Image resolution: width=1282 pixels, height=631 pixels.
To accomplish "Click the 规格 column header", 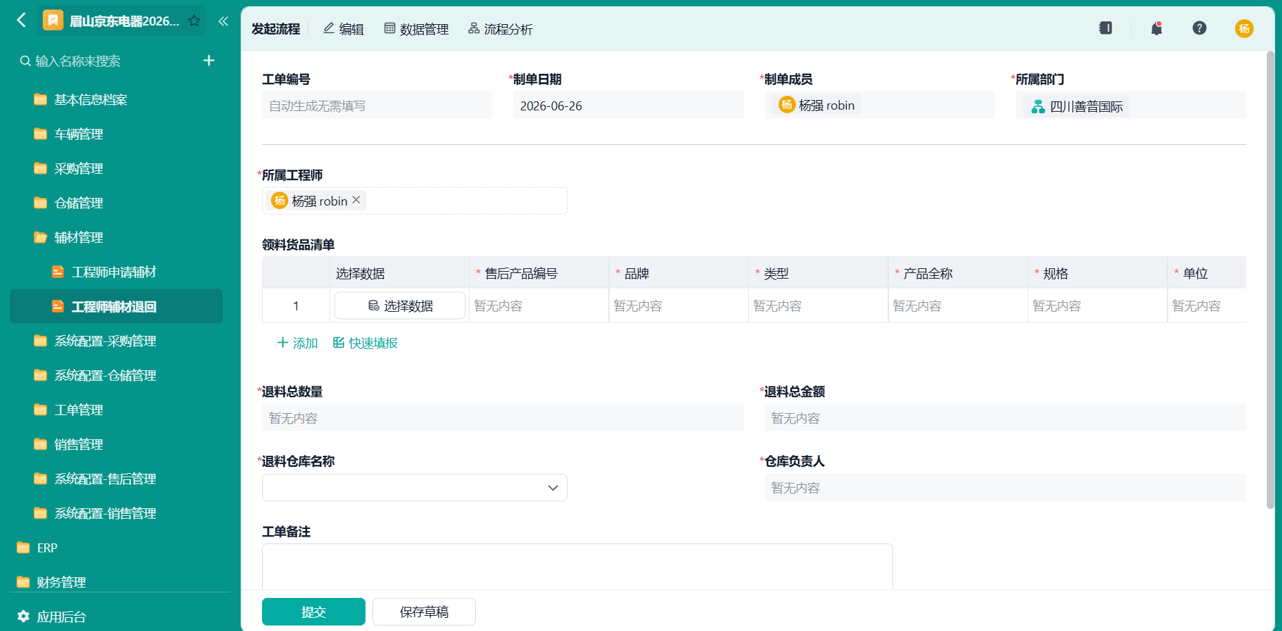I will (x=1097, y=273).
